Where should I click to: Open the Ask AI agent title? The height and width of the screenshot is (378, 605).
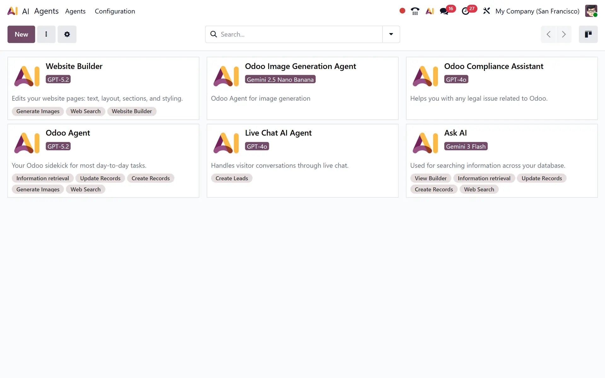click(x=455, y=133)
